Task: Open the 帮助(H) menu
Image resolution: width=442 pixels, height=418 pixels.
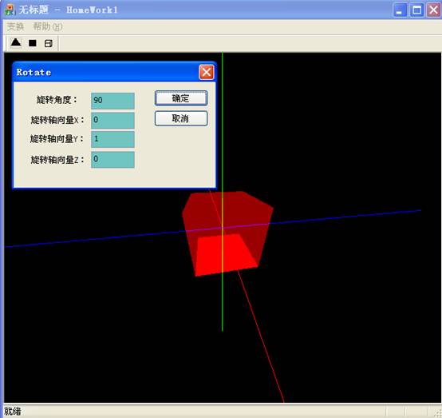Action: 48,27
